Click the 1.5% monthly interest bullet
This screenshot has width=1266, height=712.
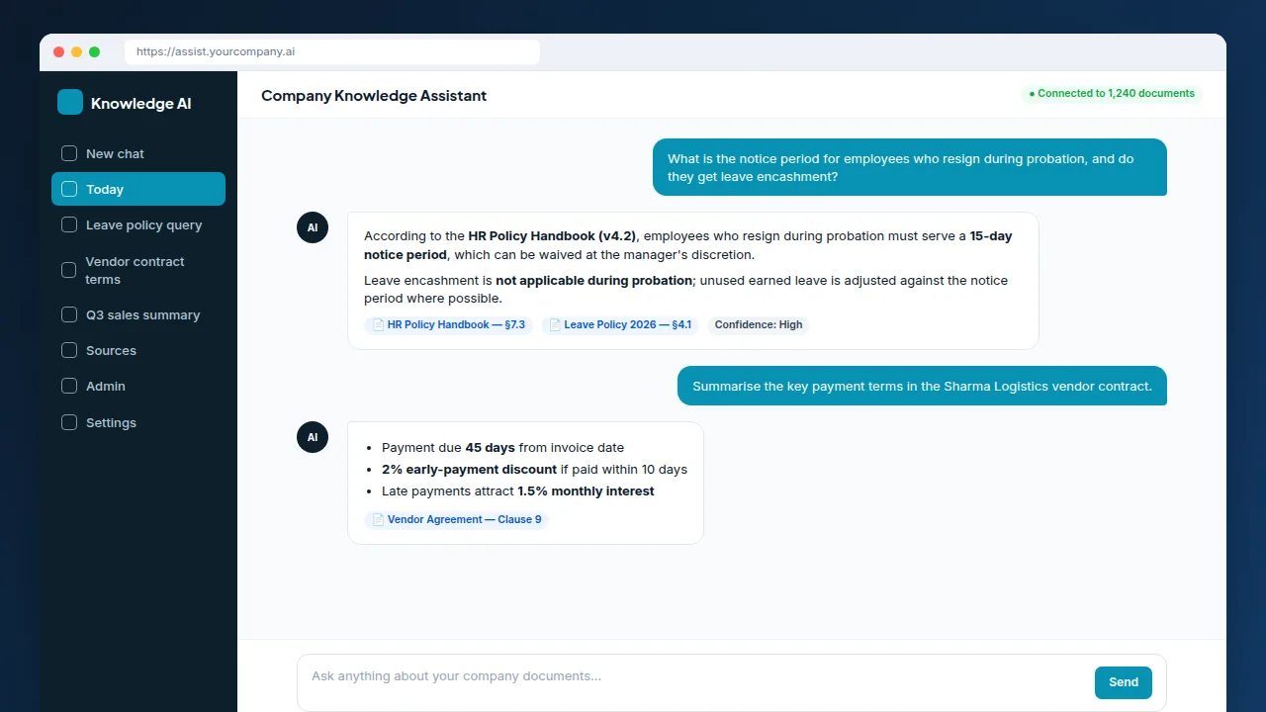click(x=518, y=491)
